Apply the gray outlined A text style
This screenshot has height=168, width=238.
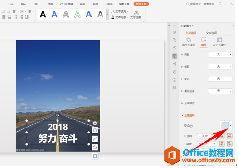pyautogui.click(x=66, y=15)
